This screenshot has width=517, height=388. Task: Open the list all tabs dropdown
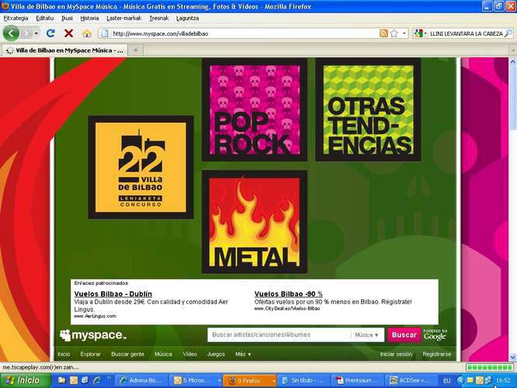(x=513, y=50)
